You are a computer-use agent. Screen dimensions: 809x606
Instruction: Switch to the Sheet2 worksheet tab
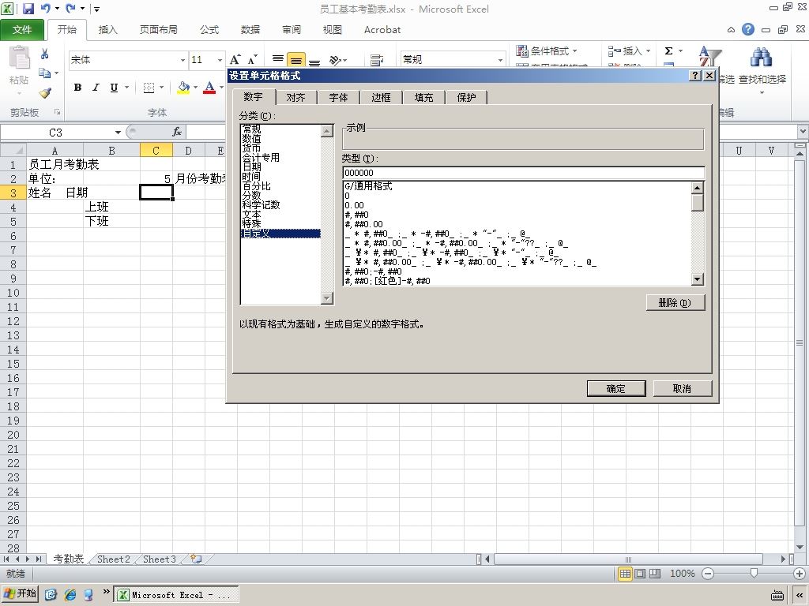pyautogui.click(x=114, y=559)
